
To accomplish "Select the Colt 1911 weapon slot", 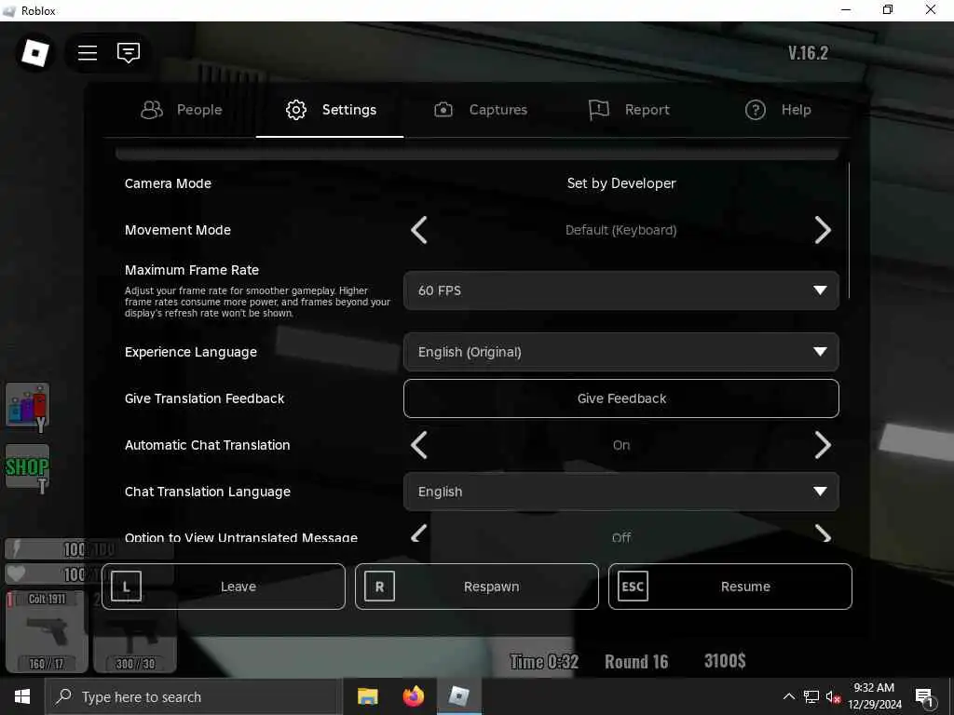I will pyautogui.click(x=47, y=631).
